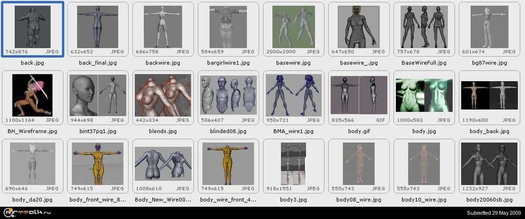Pick the body.gif image thumbnail
The width and height of the screenshot is (525, 219).
[359, 95]
